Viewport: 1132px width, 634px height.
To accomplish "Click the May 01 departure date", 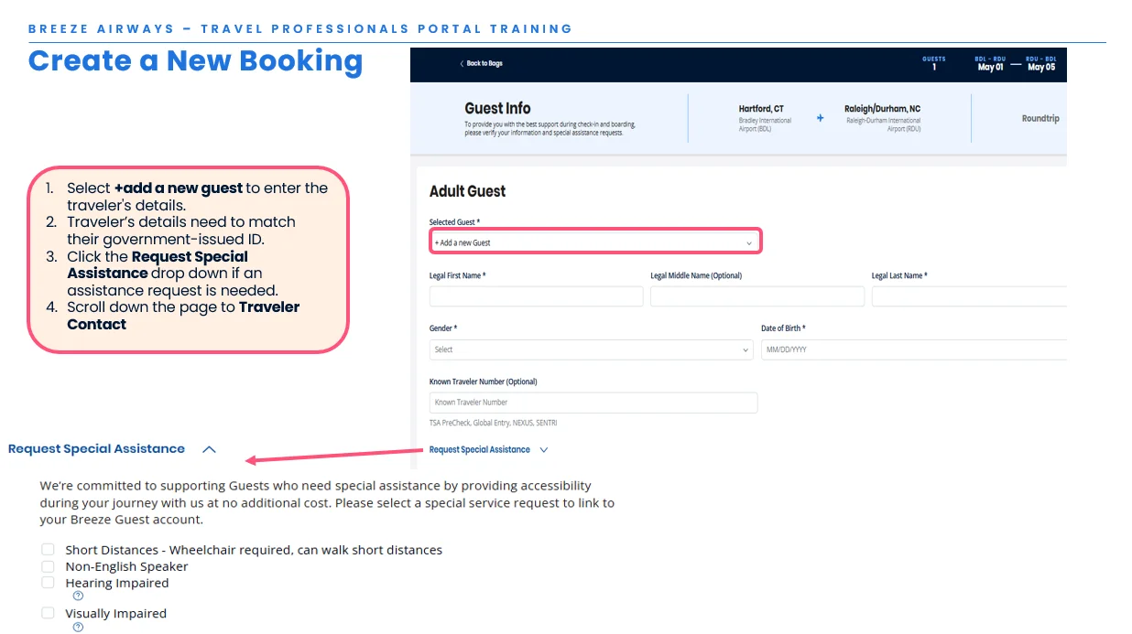I will click(990, 67).
